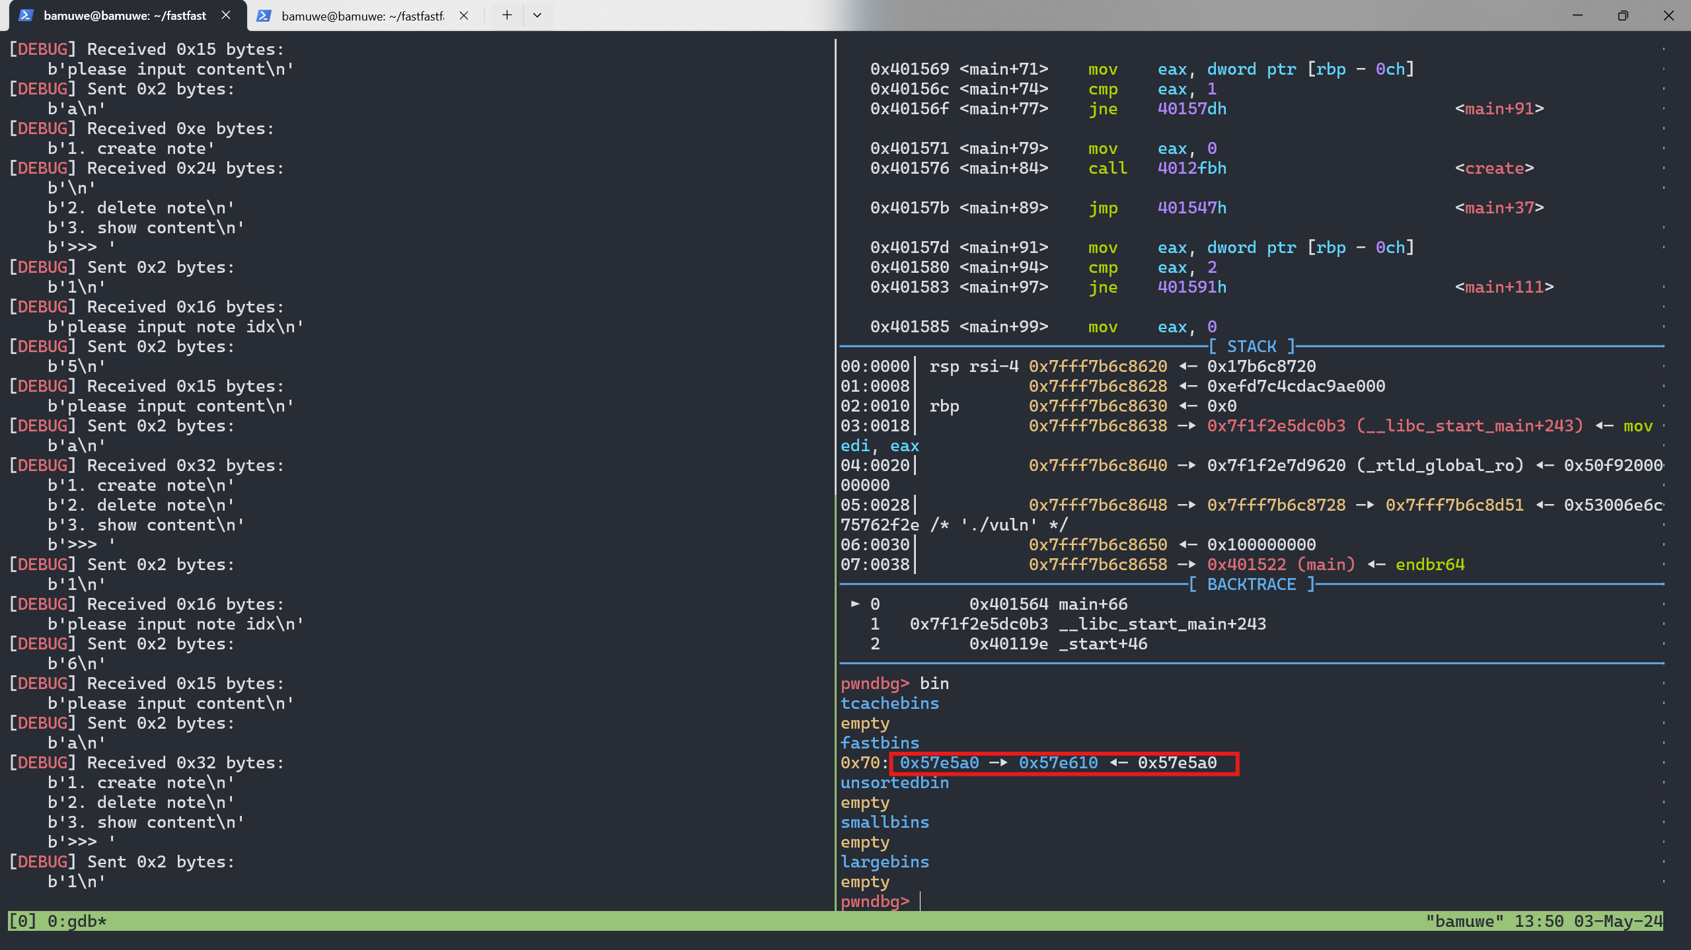Open a new terminal tab
The image size is (1691, 950).
pyautogui.click(x=507, y=15)
